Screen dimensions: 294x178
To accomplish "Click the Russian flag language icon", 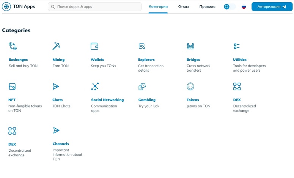I will 244,7.
